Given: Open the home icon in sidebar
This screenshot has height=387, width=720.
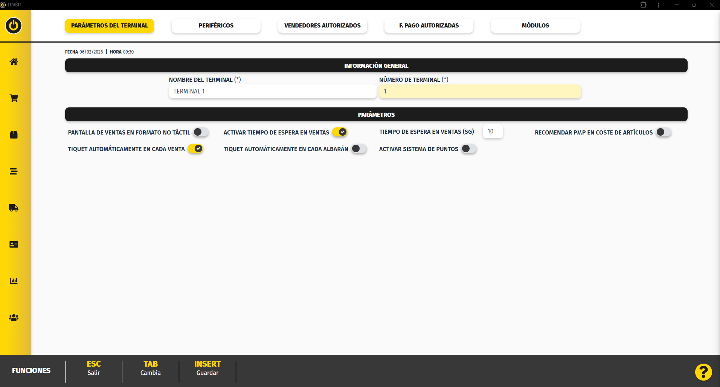Looking at the screenshot, I should 14,62.
